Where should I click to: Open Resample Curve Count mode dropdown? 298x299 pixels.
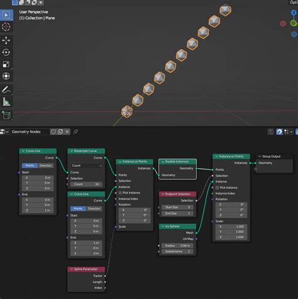tap(86, 166)
